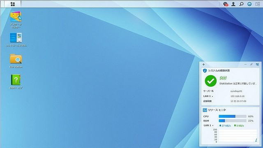Screen dimensions: 263x148
Task: Click DiskStation status message text
Action: (238, 83)
